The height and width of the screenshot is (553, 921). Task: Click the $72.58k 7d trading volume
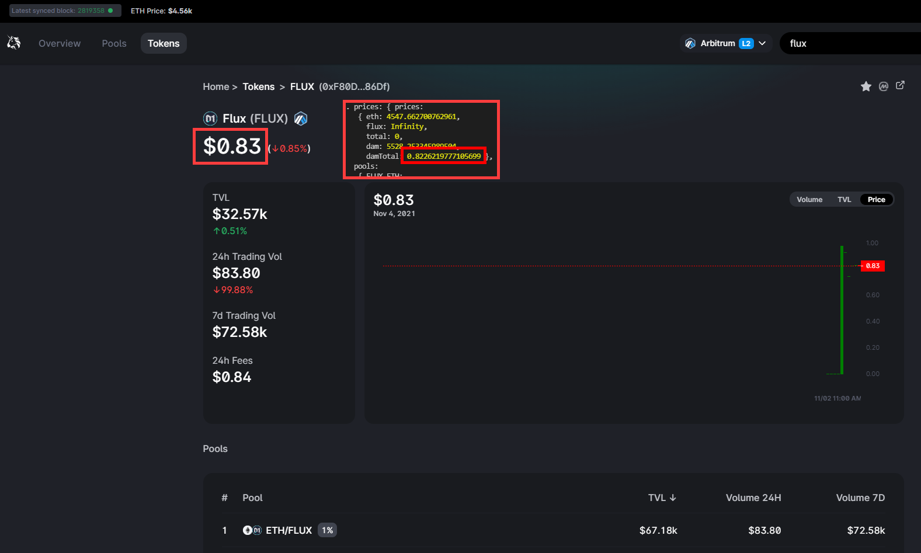(239, 332)
